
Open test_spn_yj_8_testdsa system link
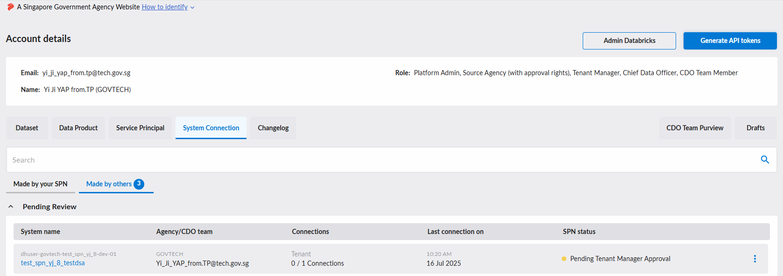pos(53,263)
